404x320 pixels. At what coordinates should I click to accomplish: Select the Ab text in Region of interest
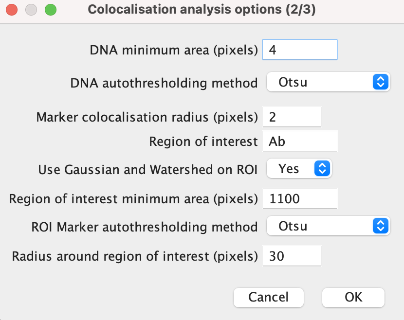click(x=277, y=141)
